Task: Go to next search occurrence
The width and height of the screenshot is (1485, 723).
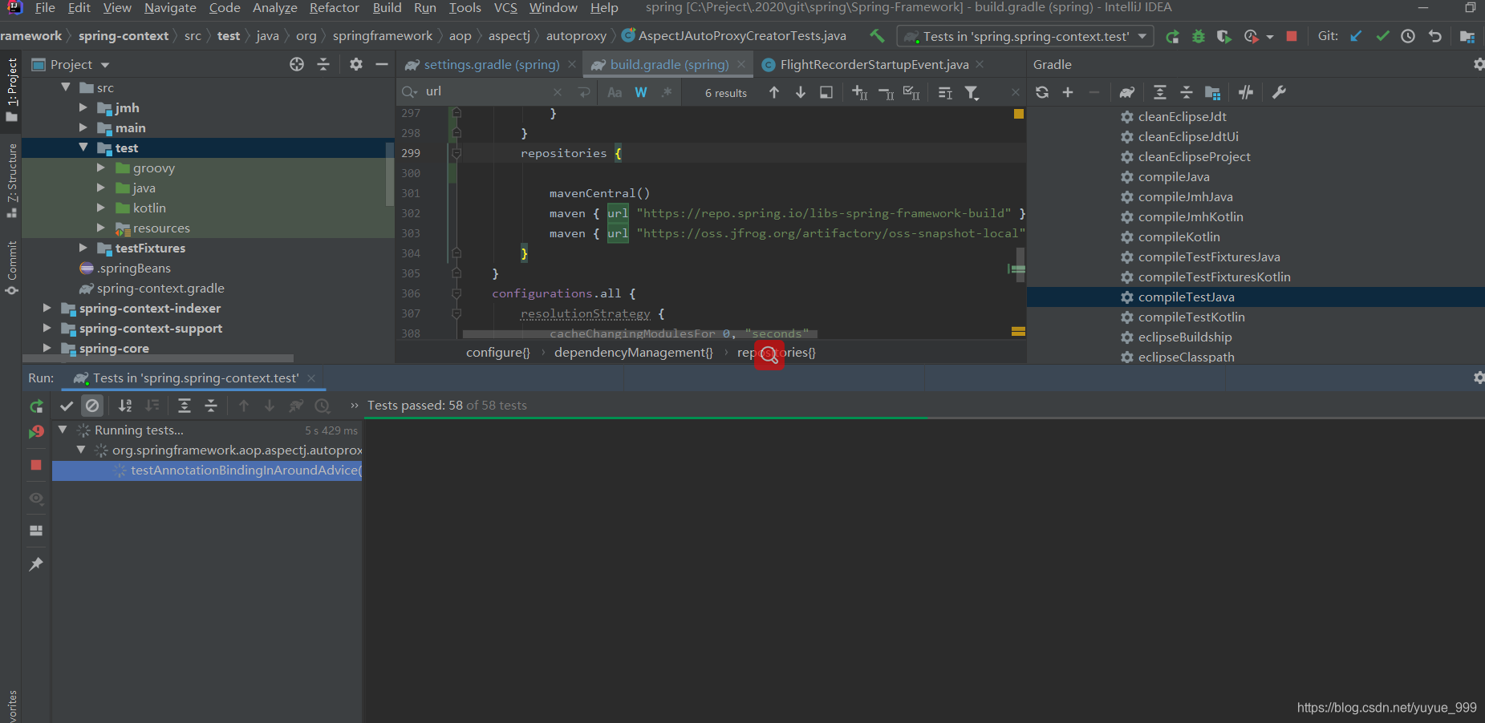Action: pyautogui.click(x=801, y=92)
